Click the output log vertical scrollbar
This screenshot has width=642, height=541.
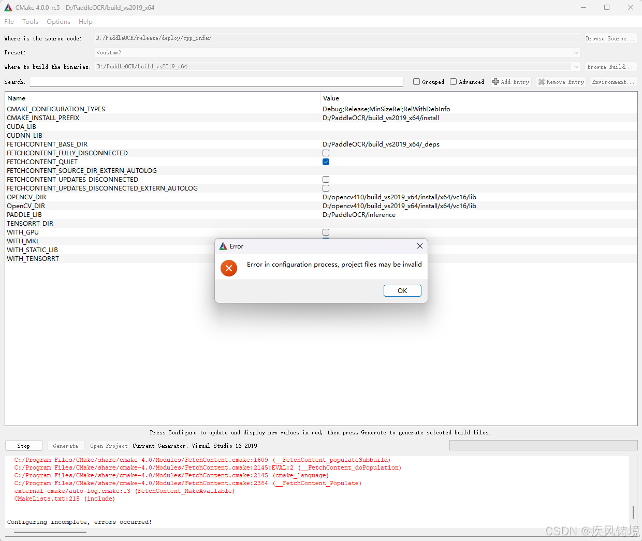tap(633, 512)
